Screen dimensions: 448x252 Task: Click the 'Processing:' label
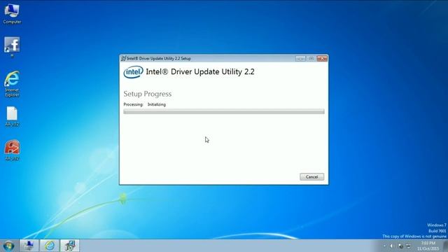(x=133, y=104)
